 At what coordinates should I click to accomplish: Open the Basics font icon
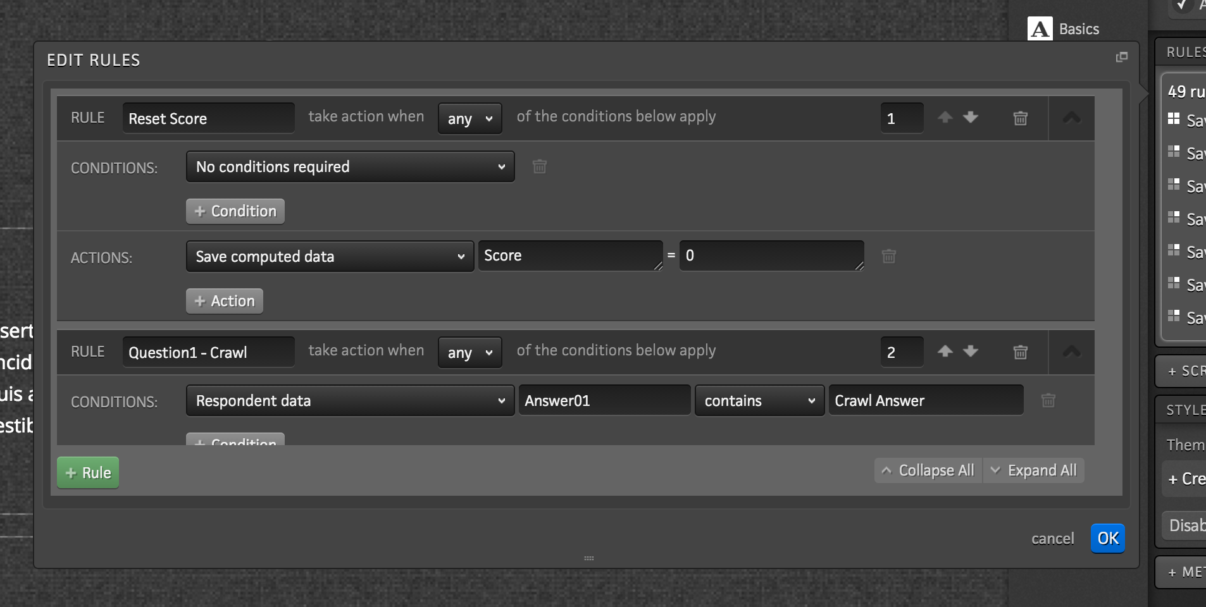point(1040,29)
